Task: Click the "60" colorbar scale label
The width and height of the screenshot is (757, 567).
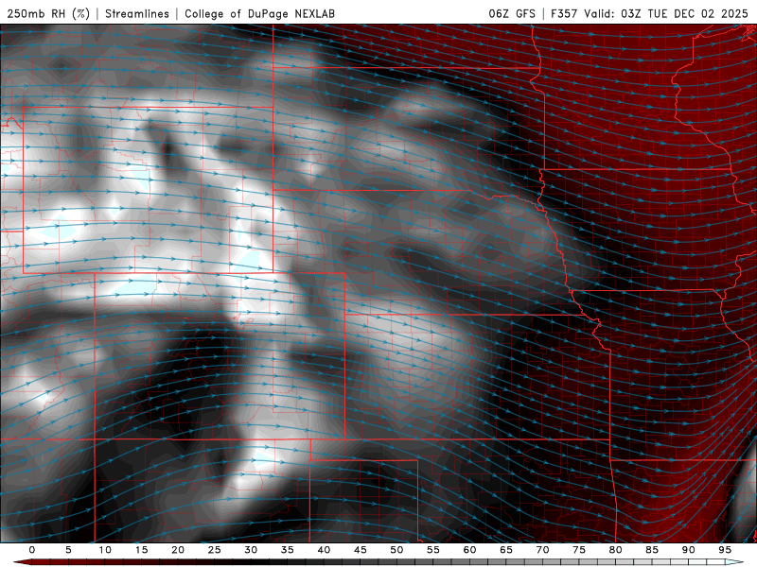Action: coord(469,550)
